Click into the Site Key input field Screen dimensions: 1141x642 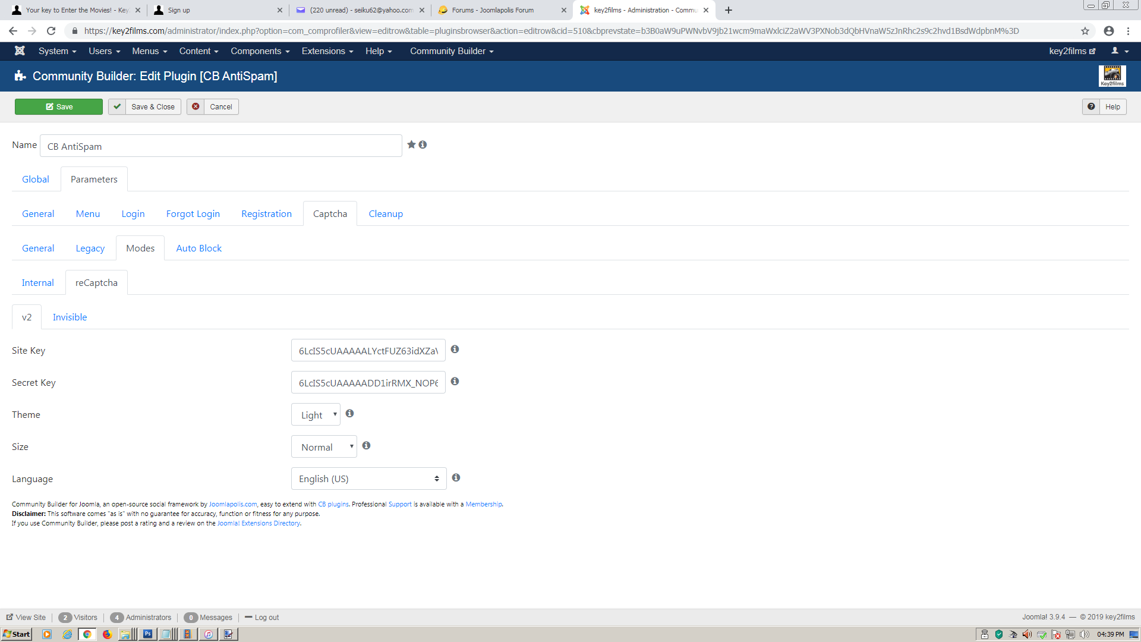[368, 350]
